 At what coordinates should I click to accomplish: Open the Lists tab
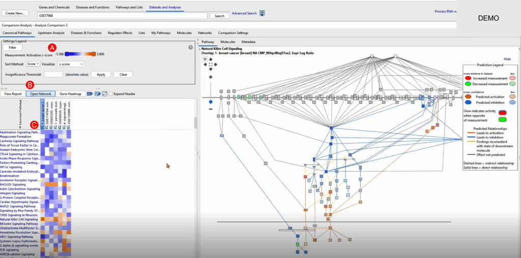click(x=142, y=33)
